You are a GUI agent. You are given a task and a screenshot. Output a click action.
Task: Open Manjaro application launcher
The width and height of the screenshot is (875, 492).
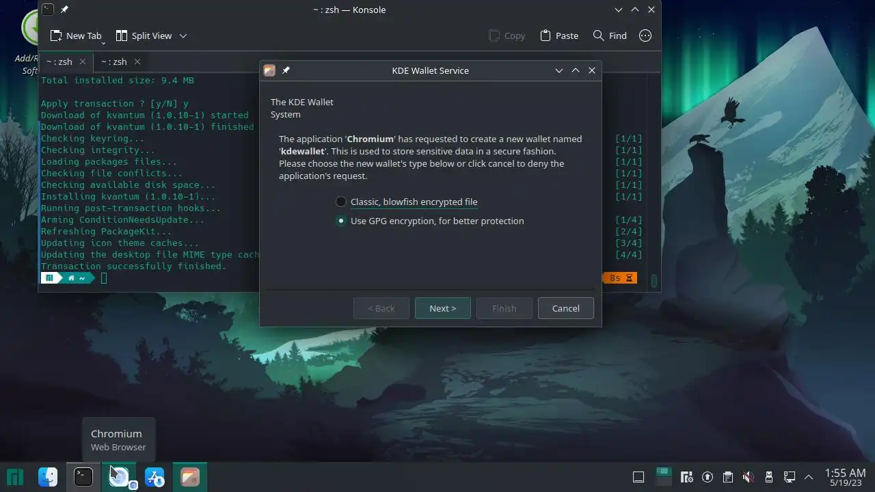(15, 476)
